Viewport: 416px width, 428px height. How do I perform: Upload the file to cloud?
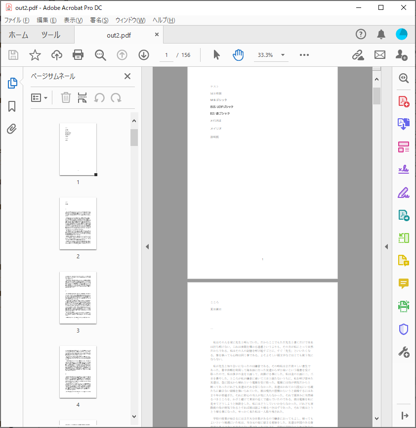tap(57, 55)
